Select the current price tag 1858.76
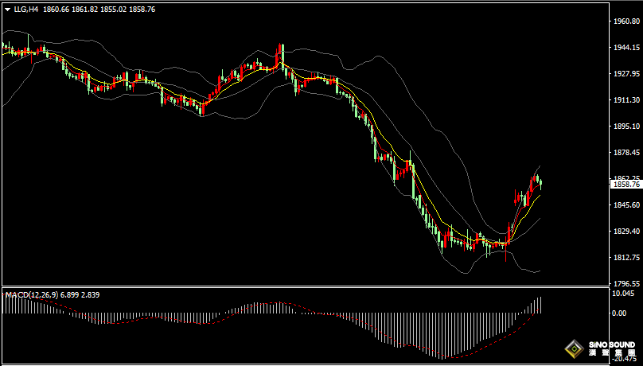 [626, 185]
